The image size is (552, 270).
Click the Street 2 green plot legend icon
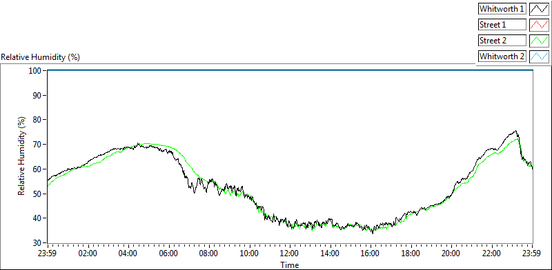click(x=539, y=41)
